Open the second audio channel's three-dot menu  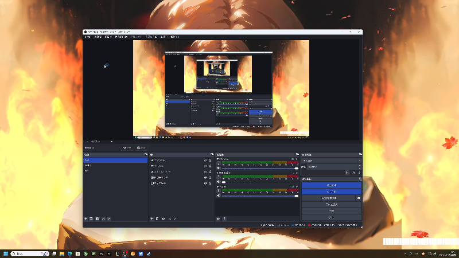click(219, 177)
